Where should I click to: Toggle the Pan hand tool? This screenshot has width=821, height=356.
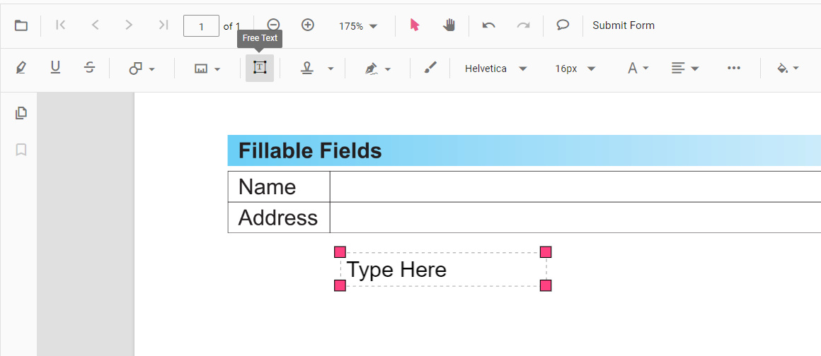point(449,25)
